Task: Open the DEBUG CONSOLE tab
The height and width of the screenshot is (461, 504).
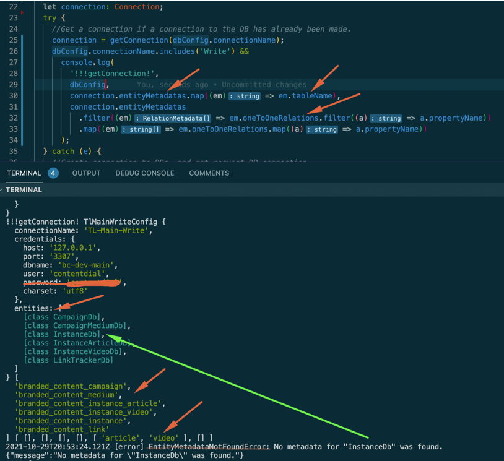Action: (145, 173)
